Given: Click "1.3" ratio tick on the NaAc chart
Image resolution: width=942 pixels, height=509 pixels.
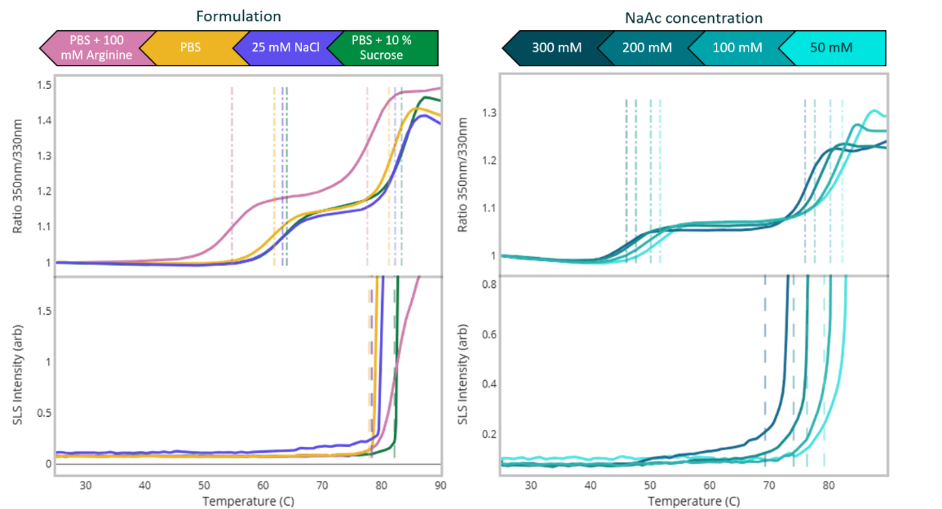Looking at the screenshot, I should tap(489, 113).
